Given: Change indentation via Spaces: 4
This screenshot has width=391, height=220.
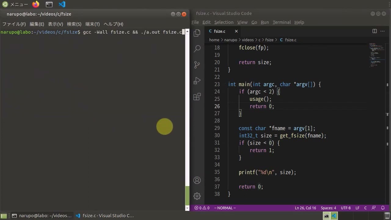Looking at the screenshot, I should tap(328, 208).
